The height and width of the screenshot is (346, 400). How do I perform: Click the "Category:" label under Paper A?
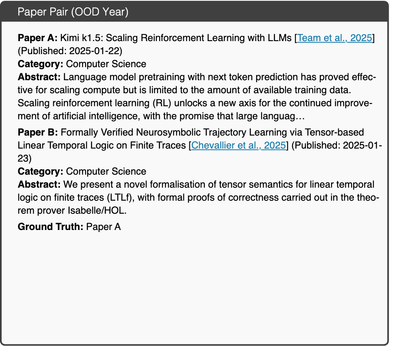point(40,64)
